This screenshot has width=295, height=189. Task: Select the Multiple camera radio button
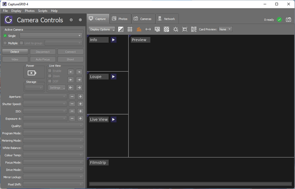5,43
